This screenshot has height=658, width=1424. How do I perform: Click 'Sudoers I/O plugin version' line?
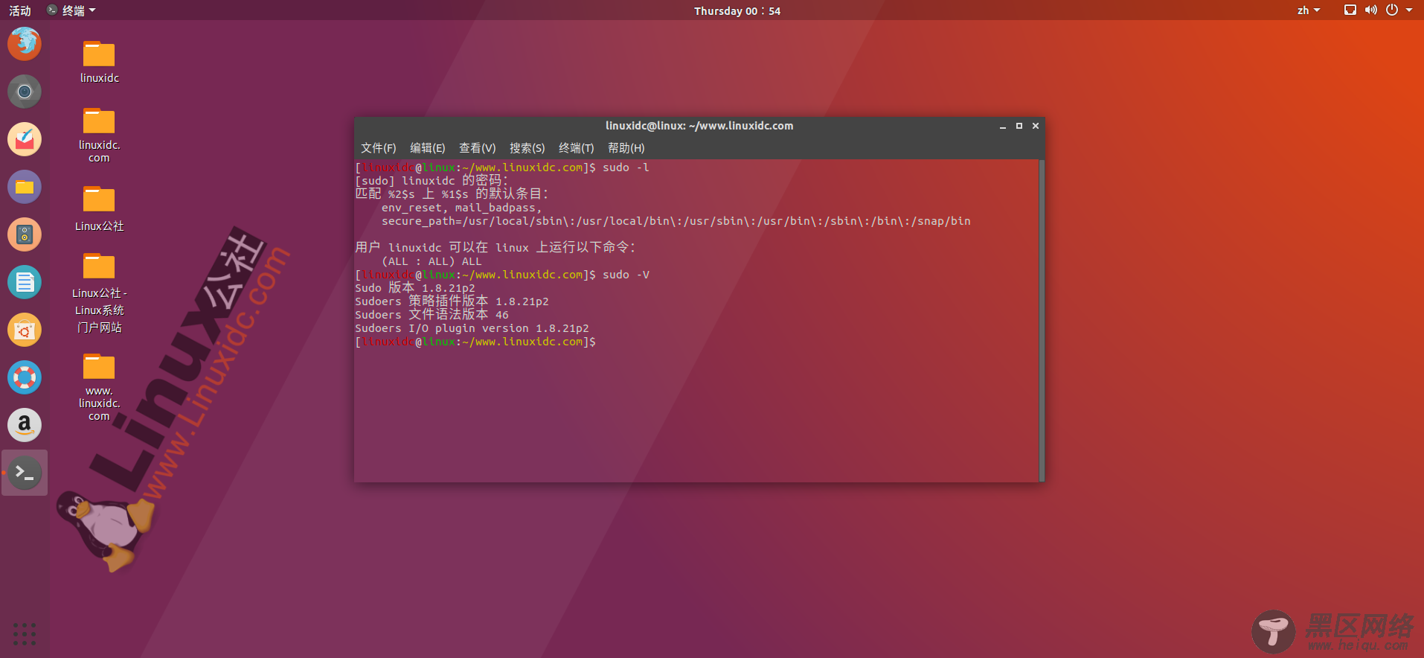(472, 328)
